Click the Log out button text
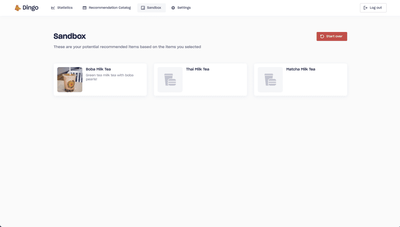This screenshot has height=227, width=400. 376,8
